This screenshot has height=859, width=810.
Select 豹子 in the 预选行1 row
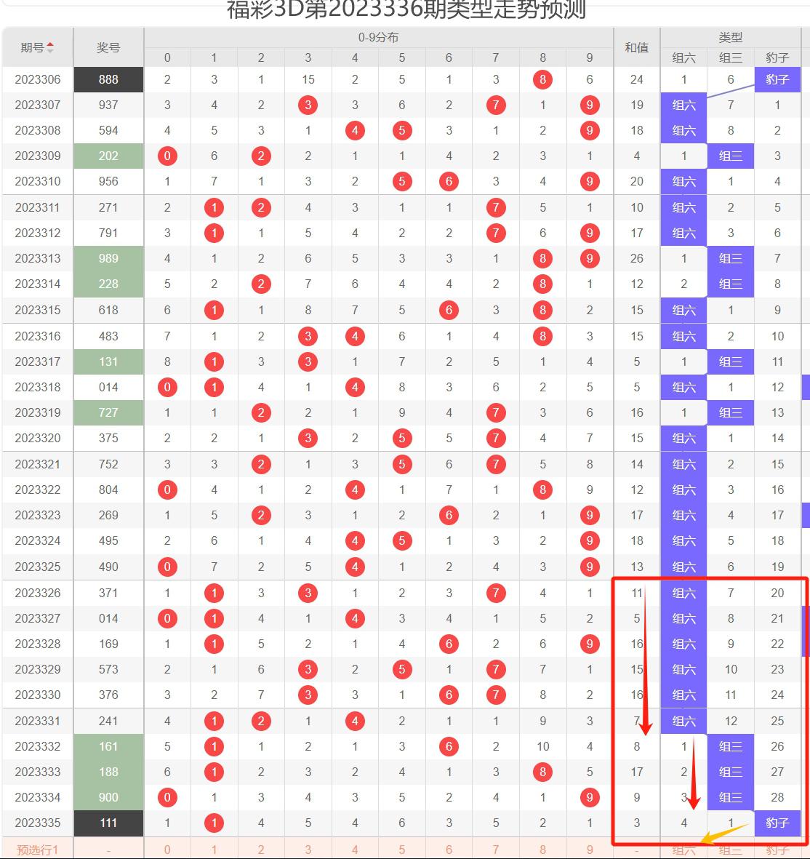777,849
